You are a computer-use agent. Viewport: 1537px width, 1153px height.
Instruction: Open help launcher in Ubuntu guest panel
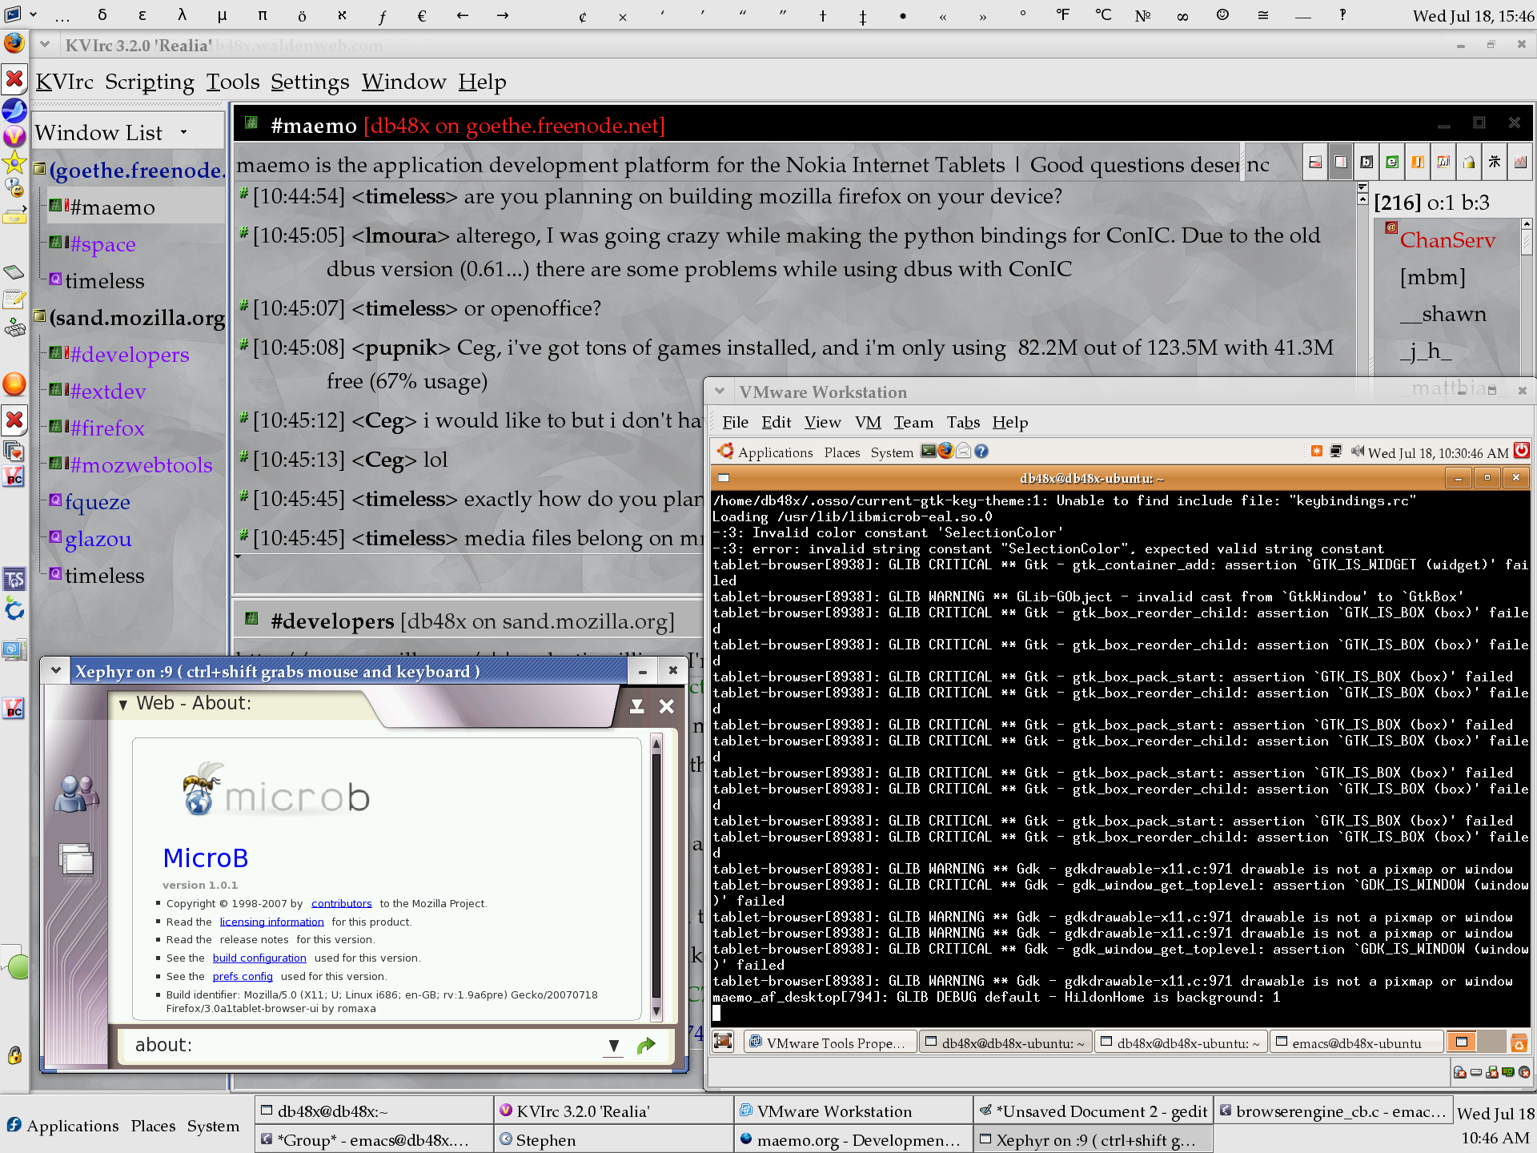(981, 452)
